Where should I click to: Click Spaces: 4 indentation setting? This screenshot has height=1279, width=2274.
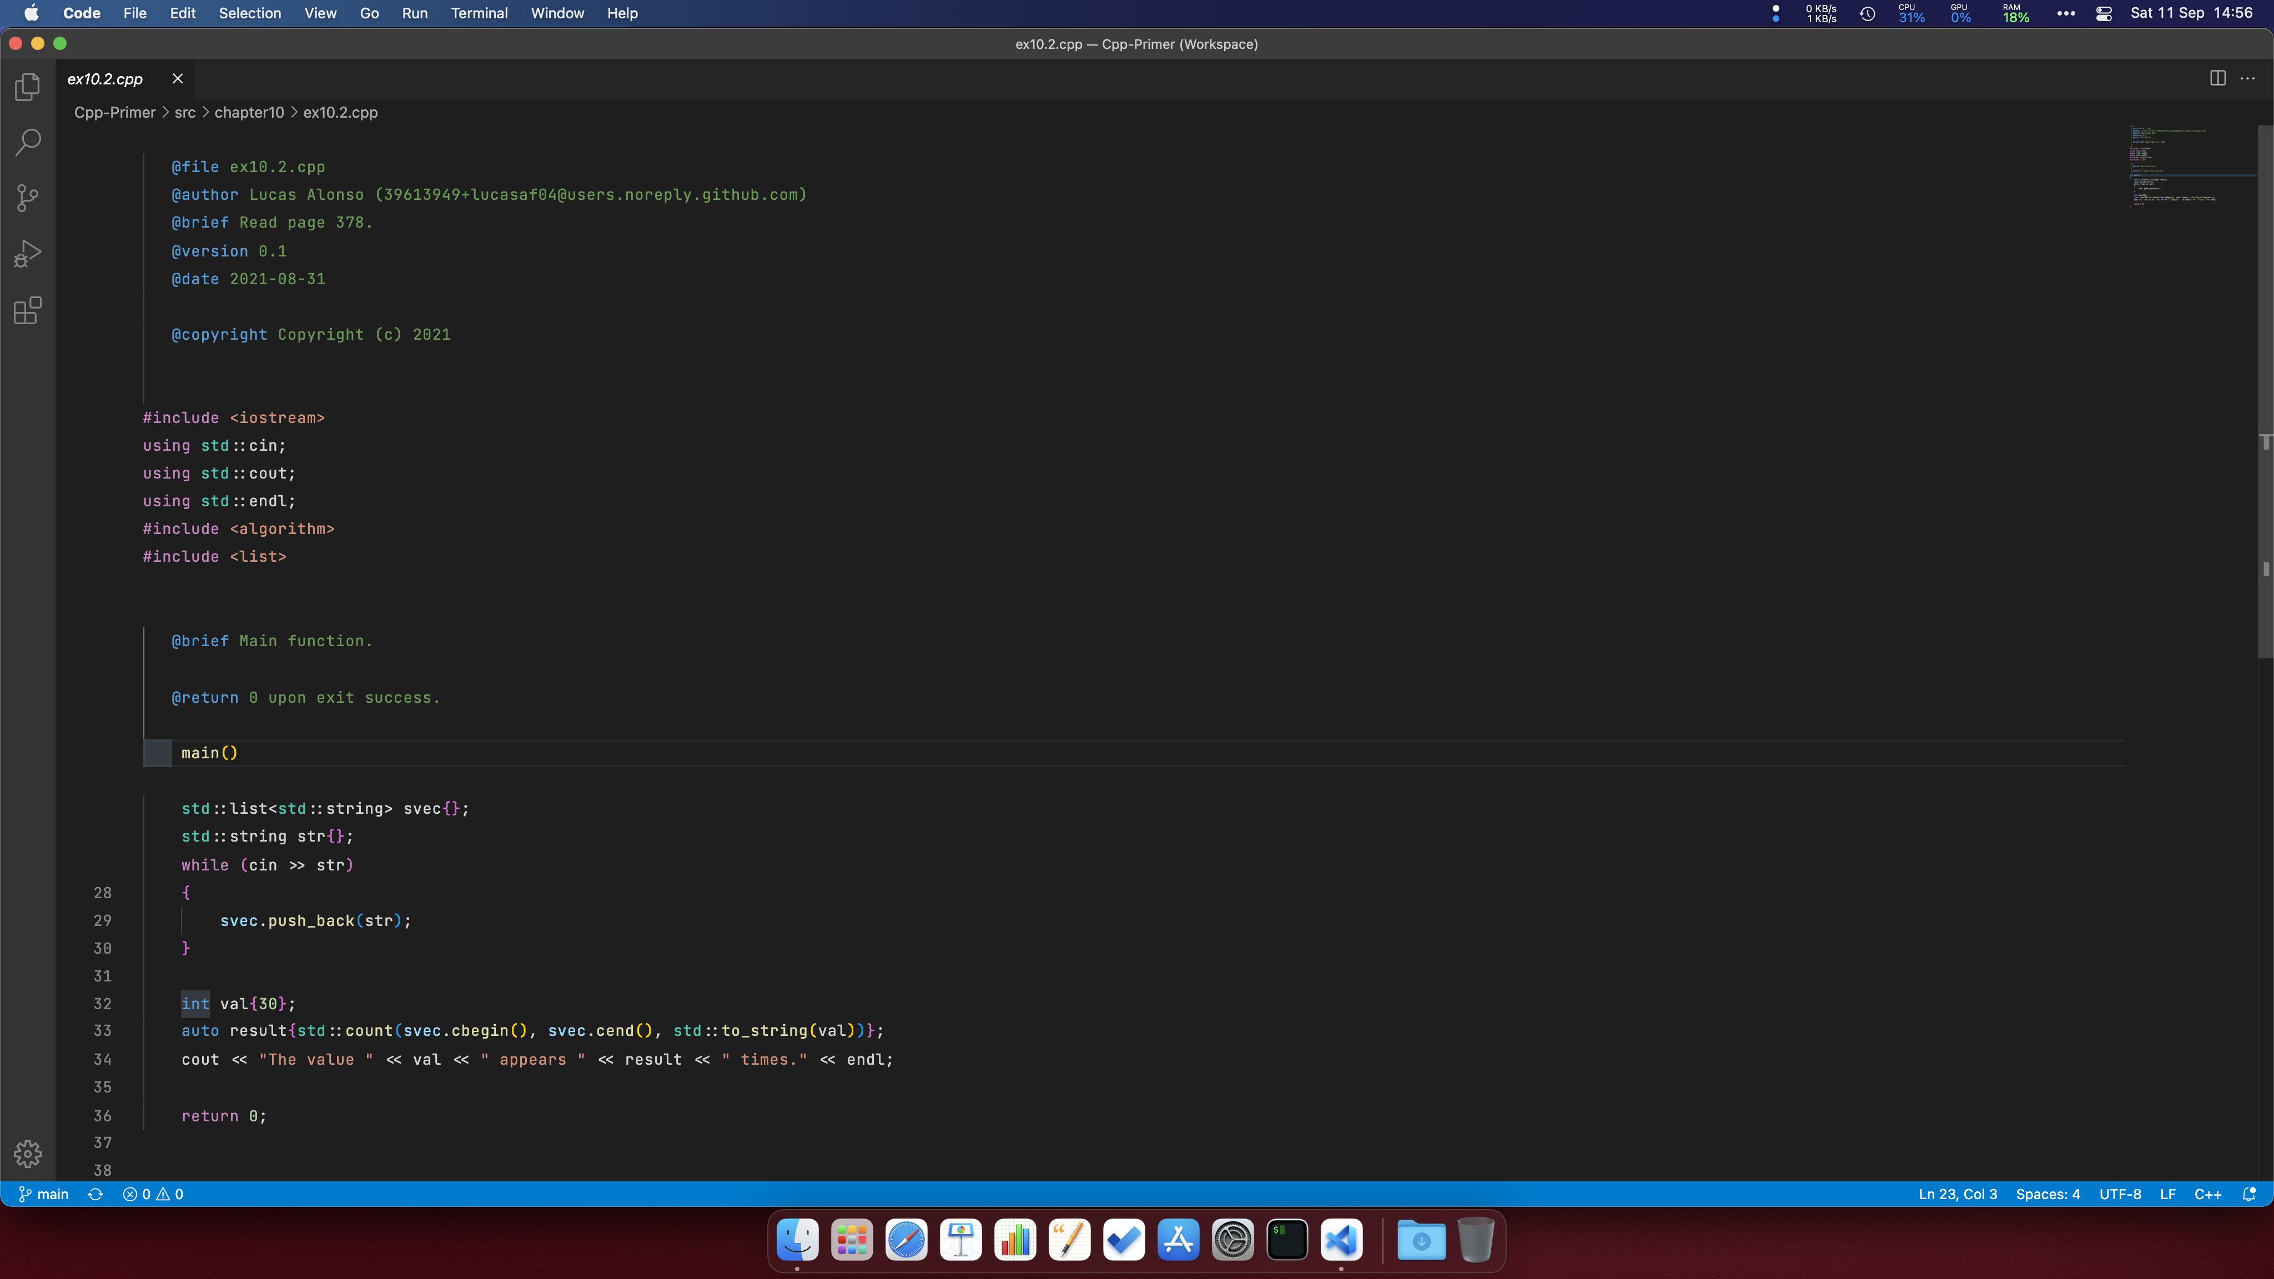tap(2047, 1194)
